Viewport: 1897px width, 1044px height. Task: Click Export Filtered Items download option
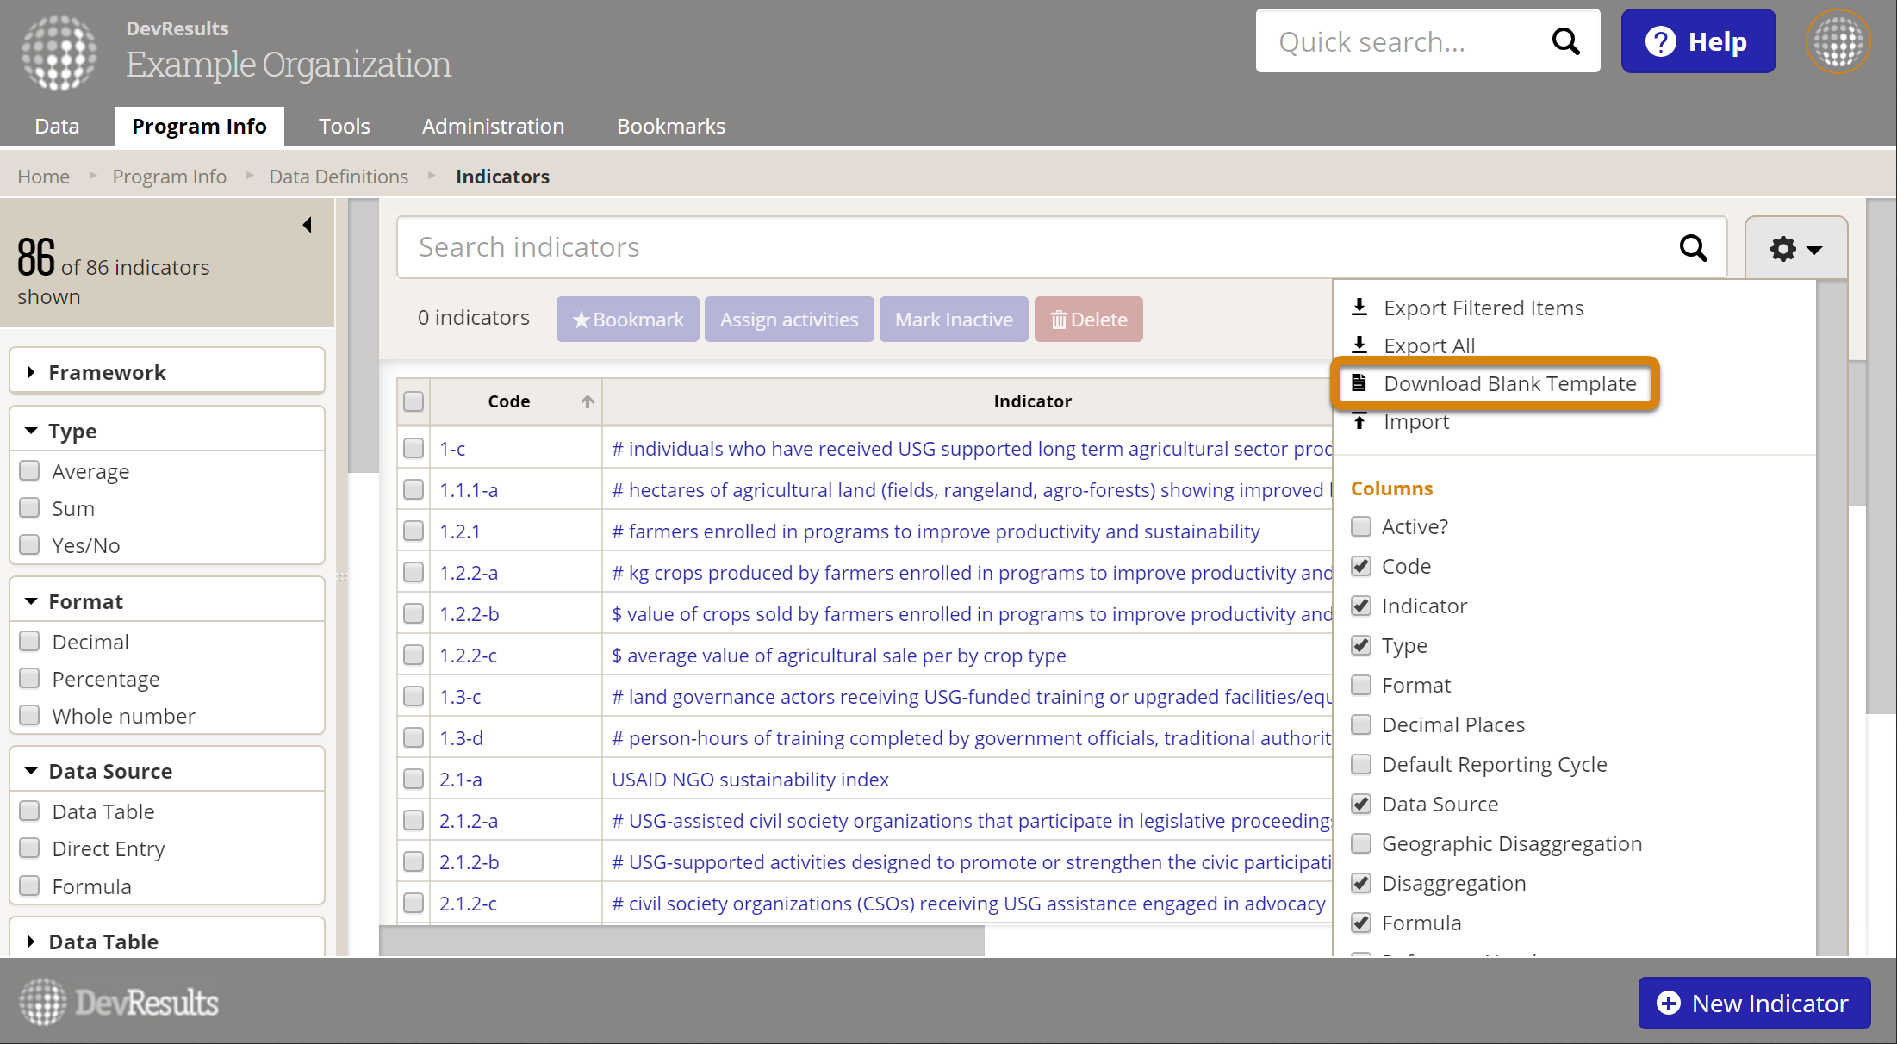(x=1483, y=308)
